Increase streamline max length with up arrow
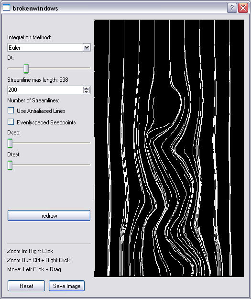251x299 pixels. coord(87,89)
